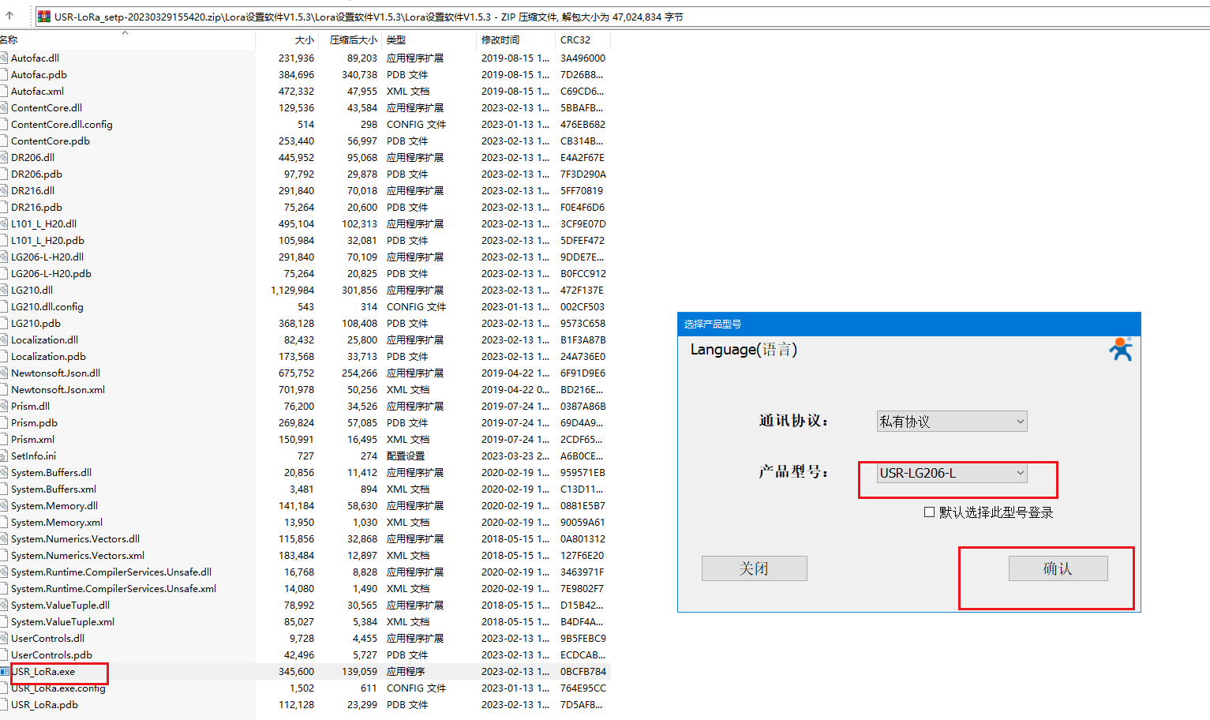This screenshot has height=720, width=1210.
Task: Select UserControls.pdb file
Action: tap(51, 655)
